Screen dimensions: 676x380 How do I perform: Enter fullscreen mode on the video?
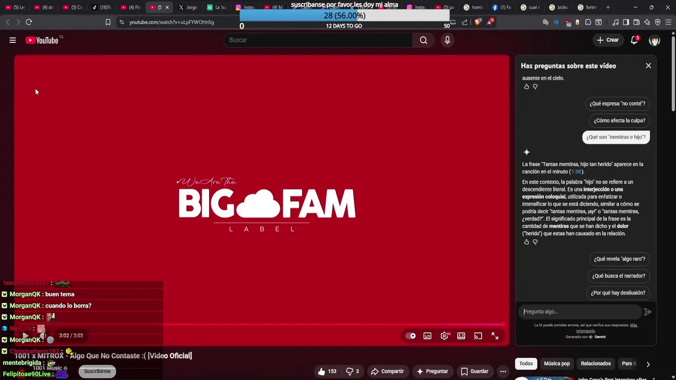(495, 336)
